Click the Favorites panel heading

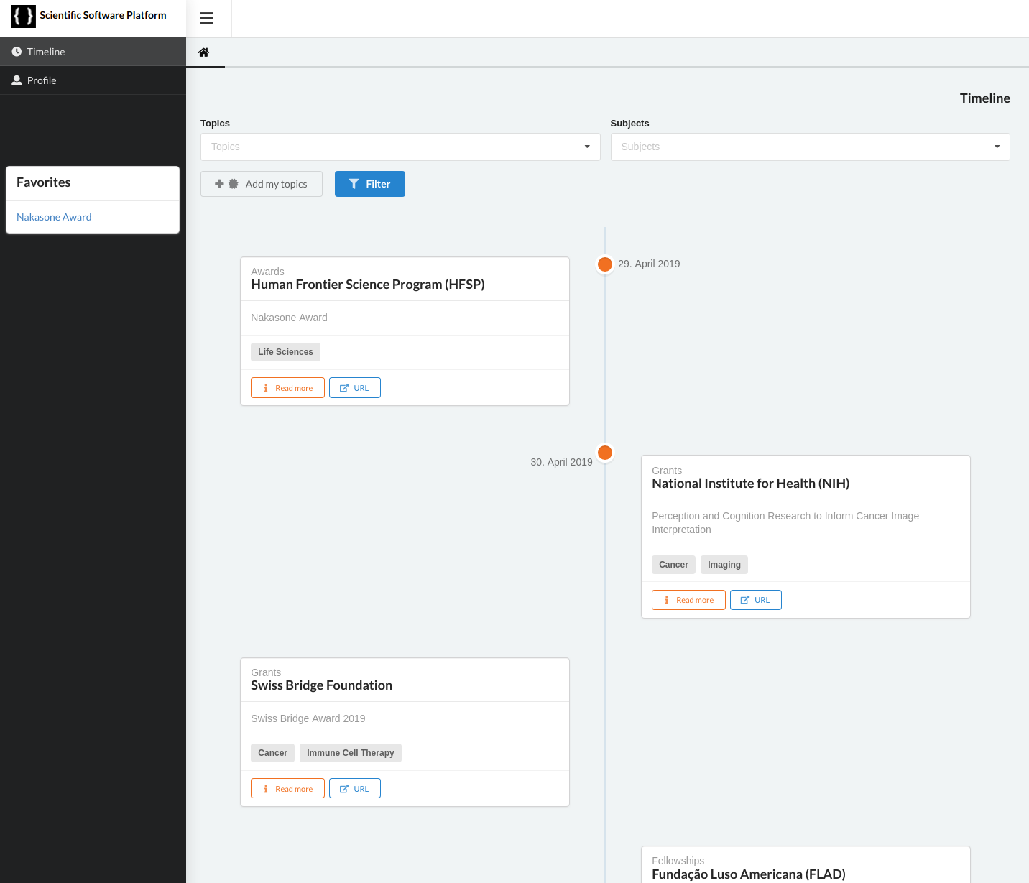(x=44, y=182)
